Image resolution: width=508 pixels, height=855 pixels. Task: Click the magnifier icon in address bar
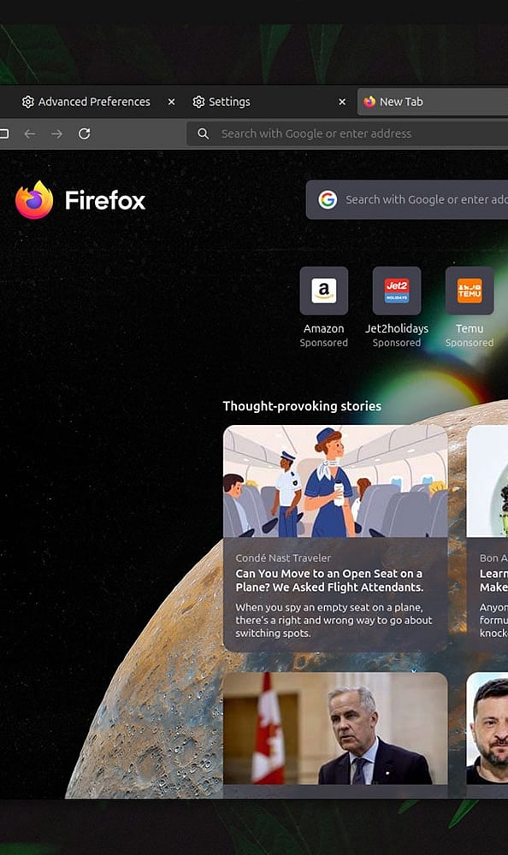tap(203, 133)
